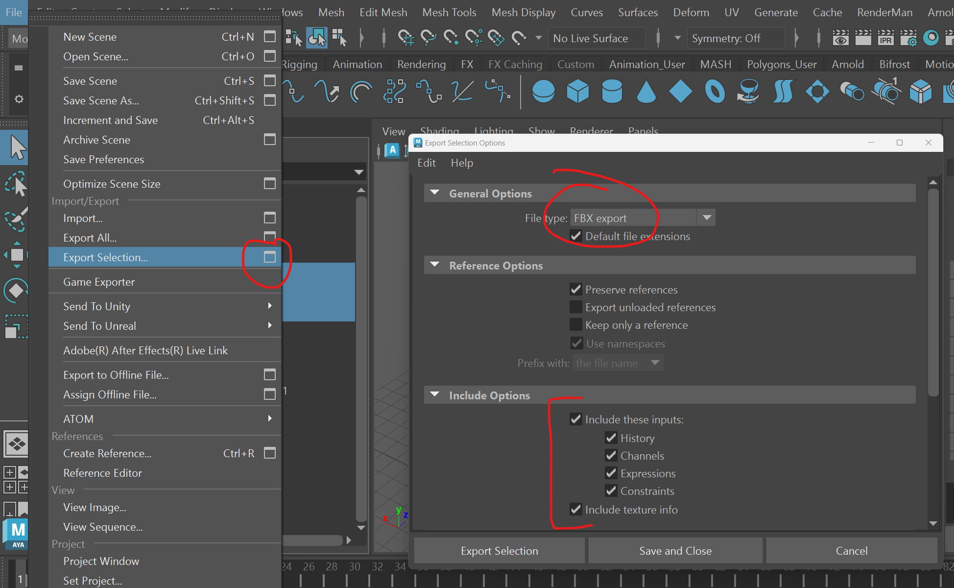This screenshot has height=588, width=954.
Task: Enable Export unloaded references
Action: click(x=576, y=307)
